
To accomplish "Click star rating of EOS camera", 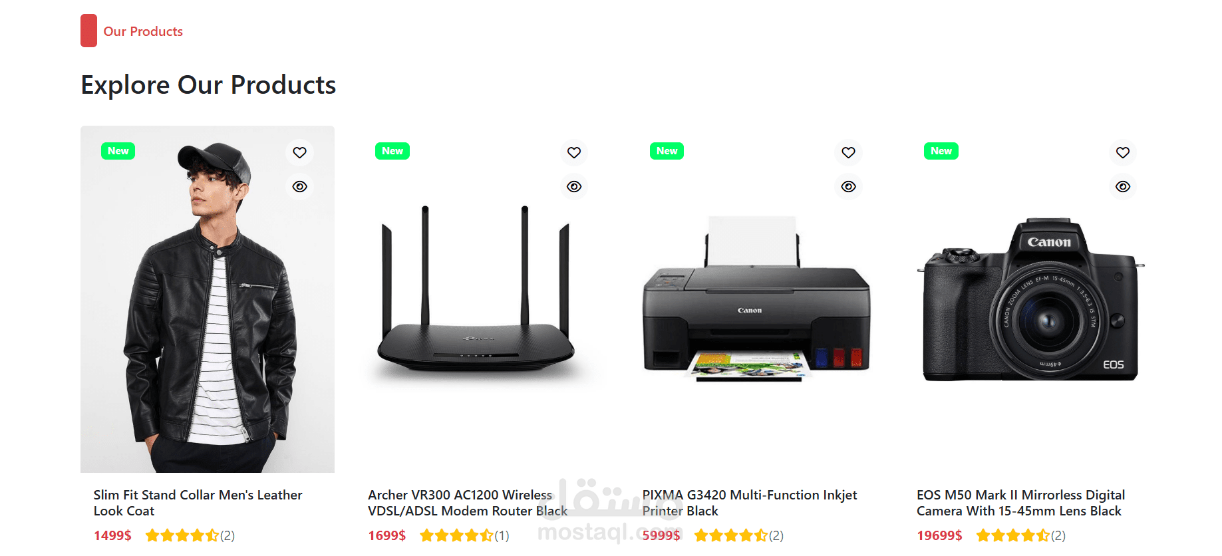I will (1012, 535).
